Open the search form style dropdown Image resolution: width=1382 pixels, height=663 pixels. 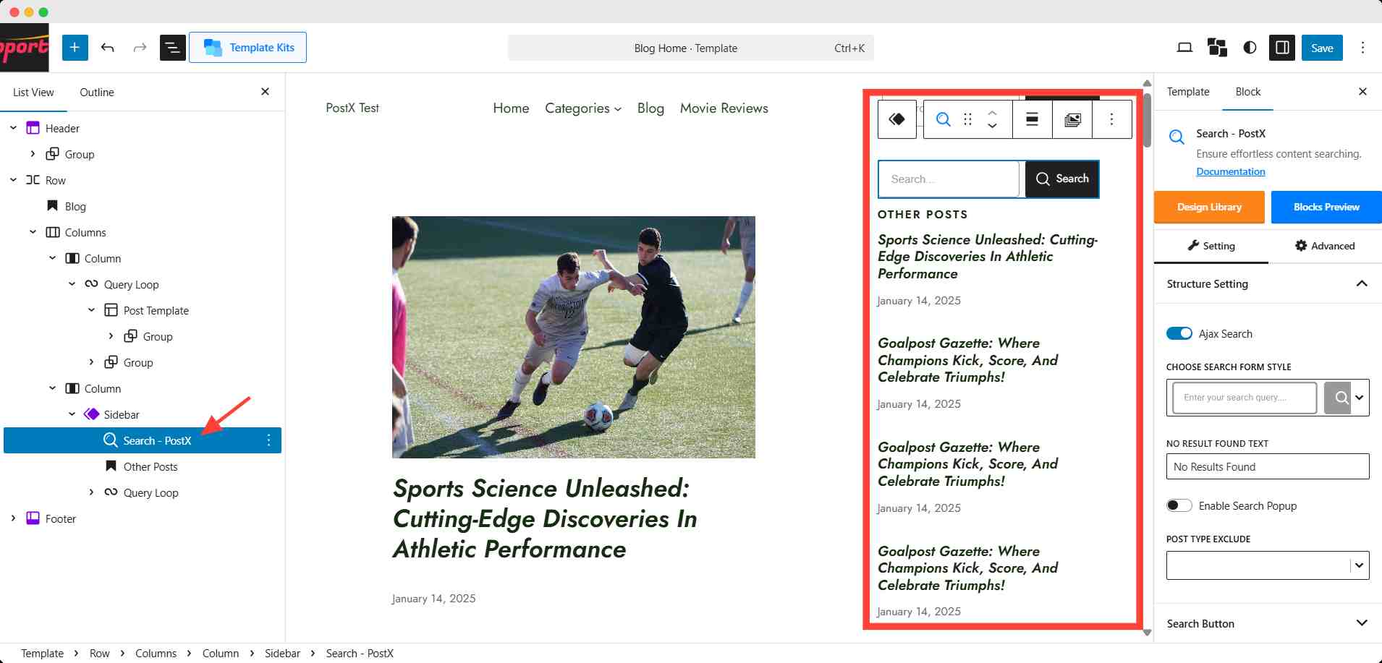point(1359,398)
